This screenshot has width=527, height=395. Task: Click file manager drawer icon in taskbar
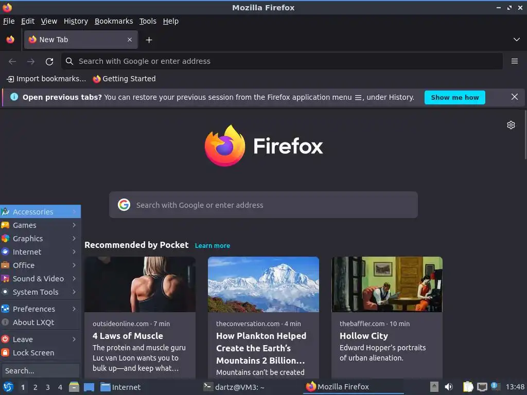(x=74, y=387)
